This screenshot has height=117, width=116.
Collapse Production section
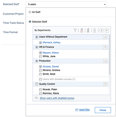pyautogui.click(x=105, y=61)
